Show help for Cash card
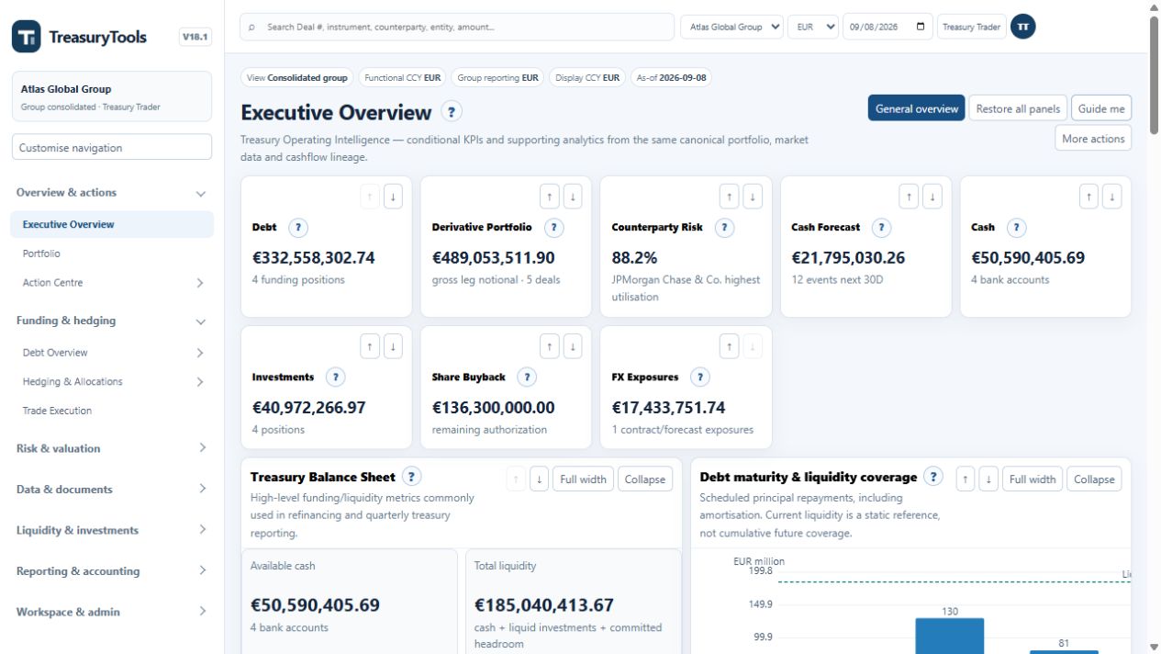 [1017, 228]
